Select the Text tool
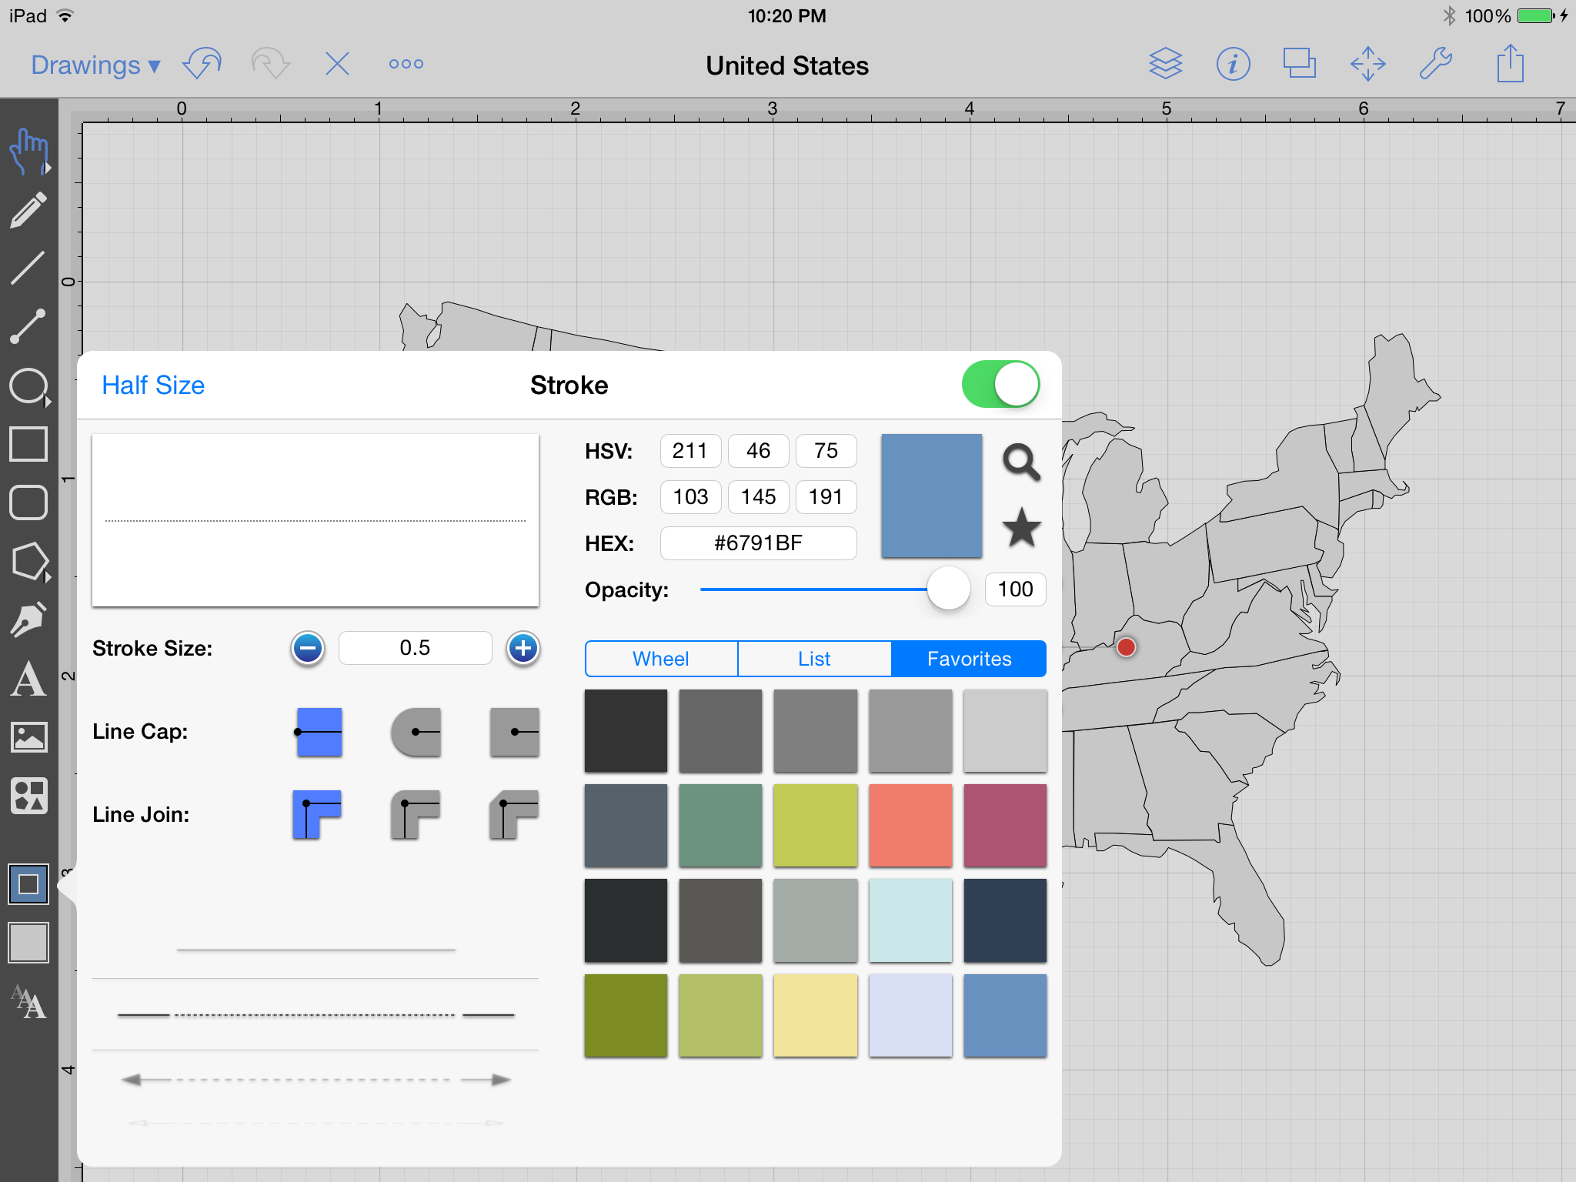 28,679
